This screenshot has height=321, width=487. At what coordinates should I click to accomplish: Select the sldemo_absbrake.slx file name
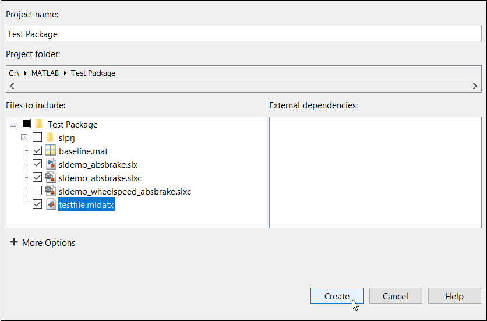click(98, 165)
